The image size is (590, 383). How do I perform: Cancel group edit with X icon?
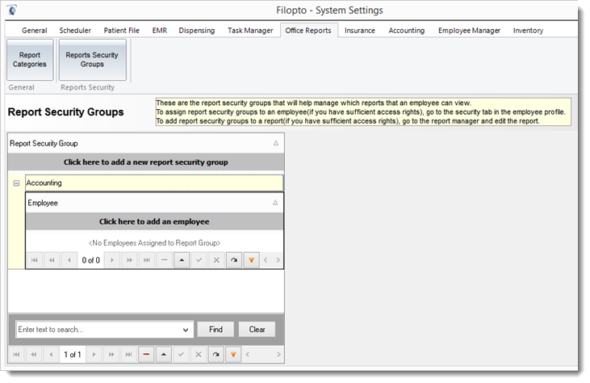coord(199,355)
